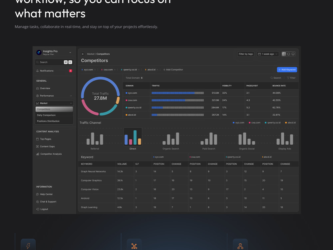This screenshot has width=333, height=250.
Task: Toggle xyz.com in Traffic Channel legend
Action: [x=238, y=123]
